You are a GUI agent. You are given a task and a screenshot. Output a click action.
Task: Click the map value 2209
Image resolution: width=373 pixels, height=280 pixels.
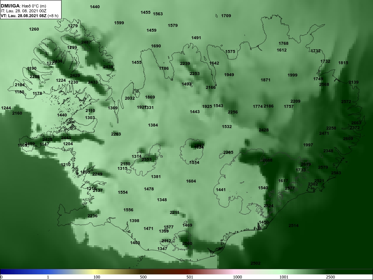click(295, 101)
